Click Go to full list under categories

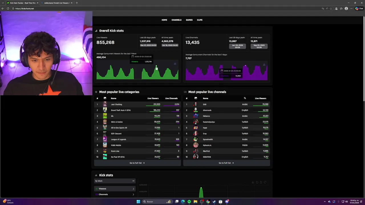137,163
